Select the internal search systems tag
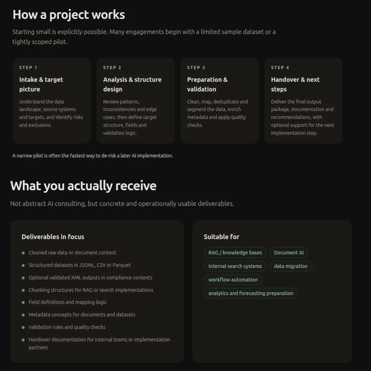Image resolution: width=371 pixels, height=371 pixels. tap(235, 266)
